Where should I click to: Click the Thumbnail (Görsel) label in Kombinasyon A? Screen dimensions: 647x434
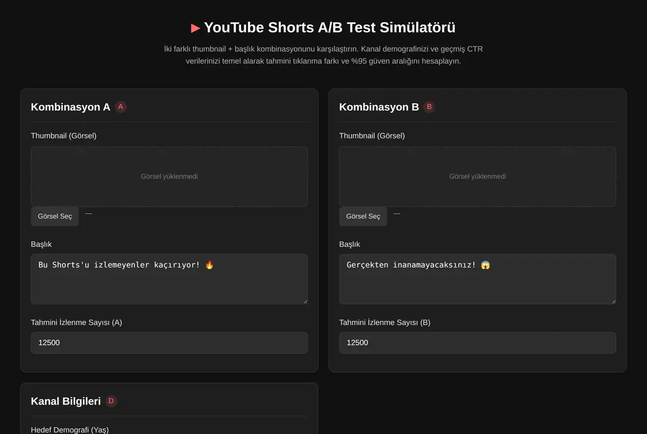64,136
